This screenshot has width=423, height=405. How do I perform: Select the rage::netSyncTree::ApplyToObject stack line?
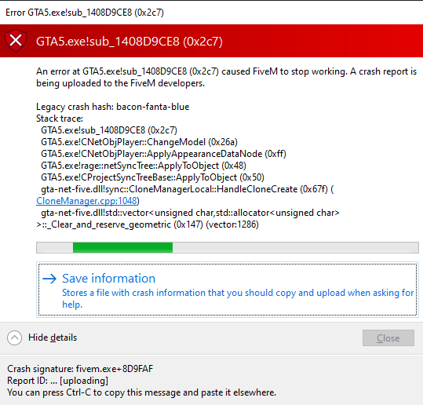coord(144,166)
